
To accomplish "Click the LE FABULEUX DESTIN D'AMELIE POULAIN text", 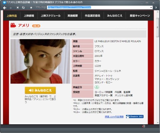I will 118,41.
